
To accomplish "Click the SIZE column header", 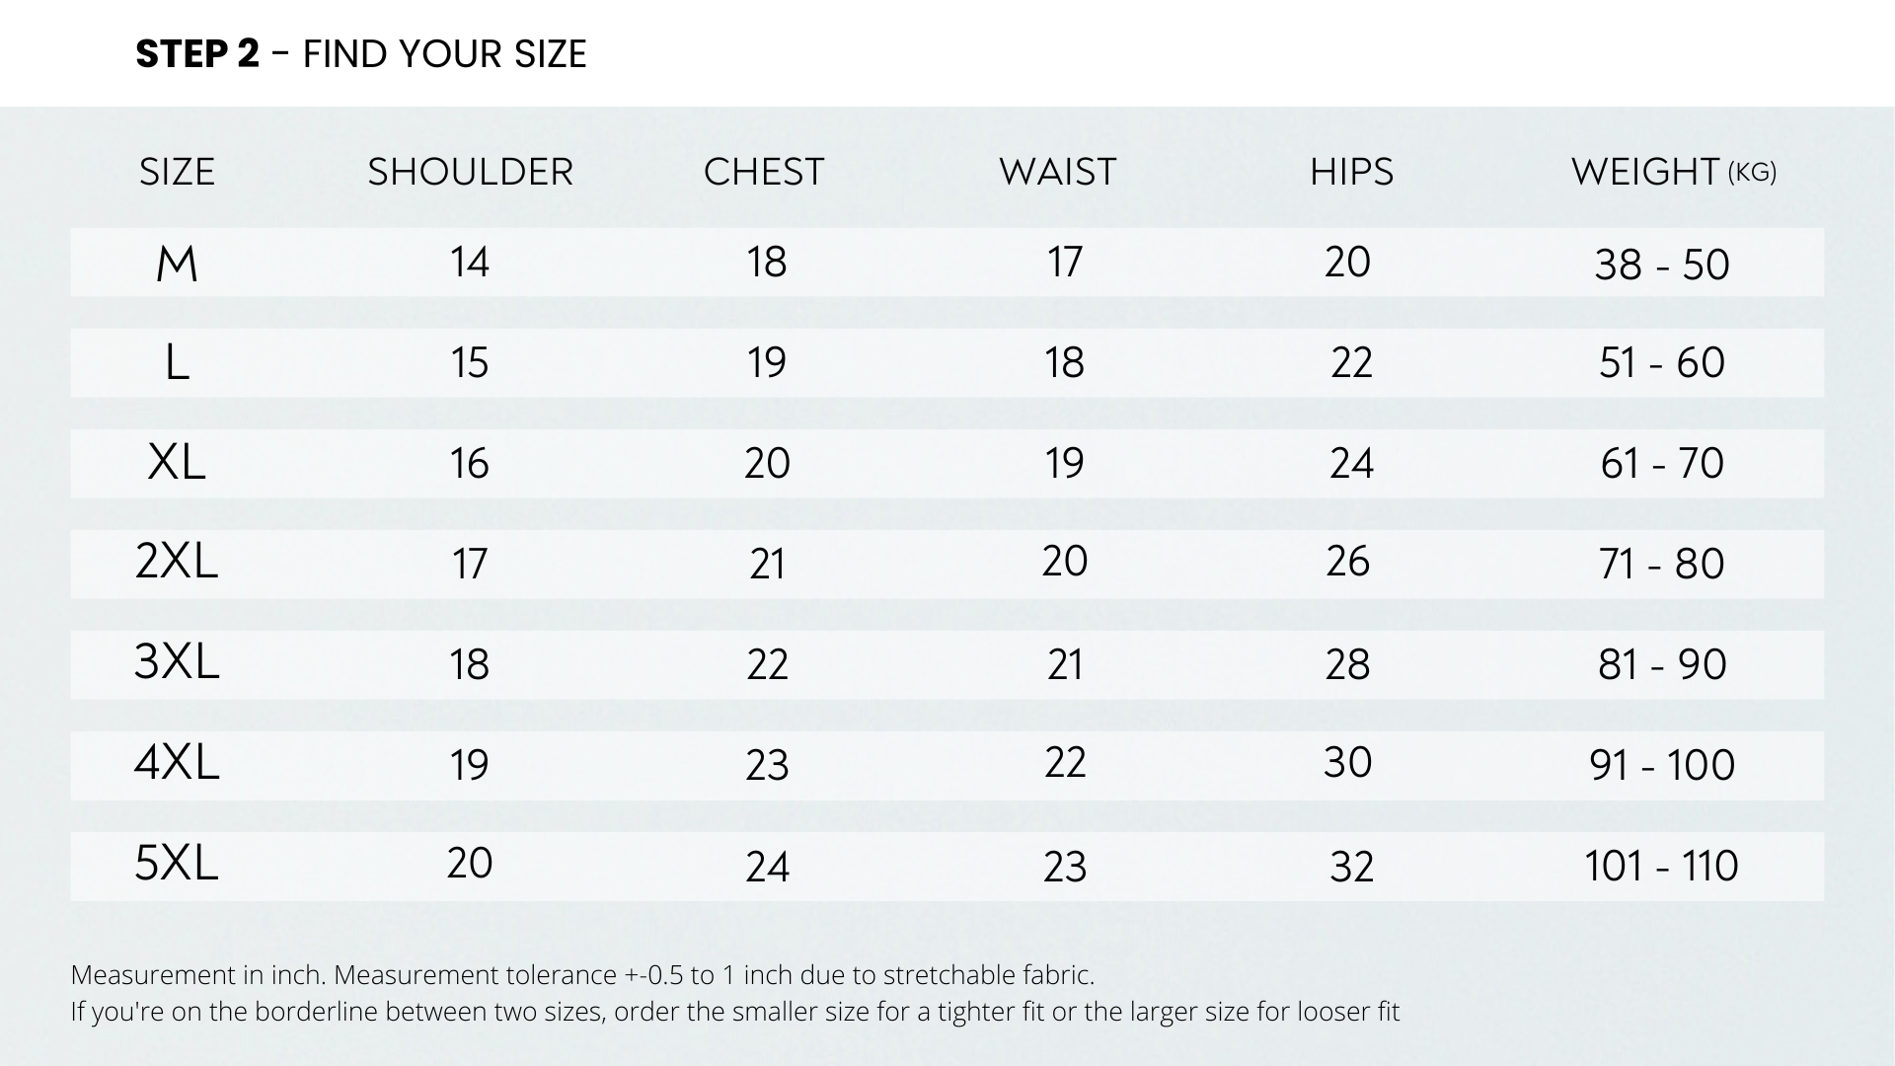I will tap(177, 172).
